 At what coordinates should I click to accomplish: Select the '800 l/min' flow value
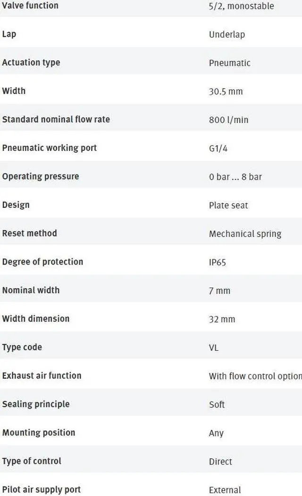228,120
